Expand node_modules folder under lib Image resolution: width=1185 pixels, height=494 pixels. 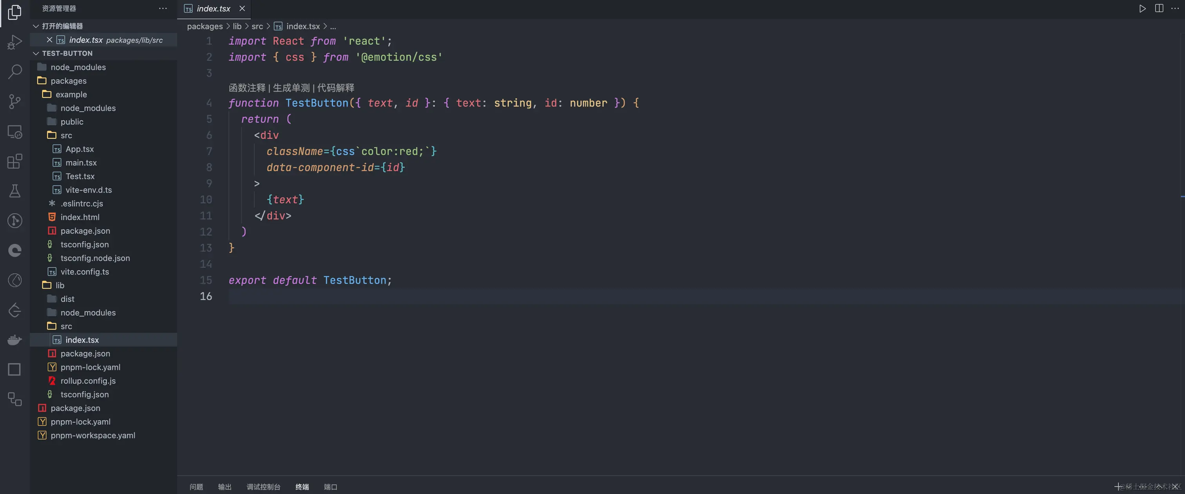click(x=103, y=312)
